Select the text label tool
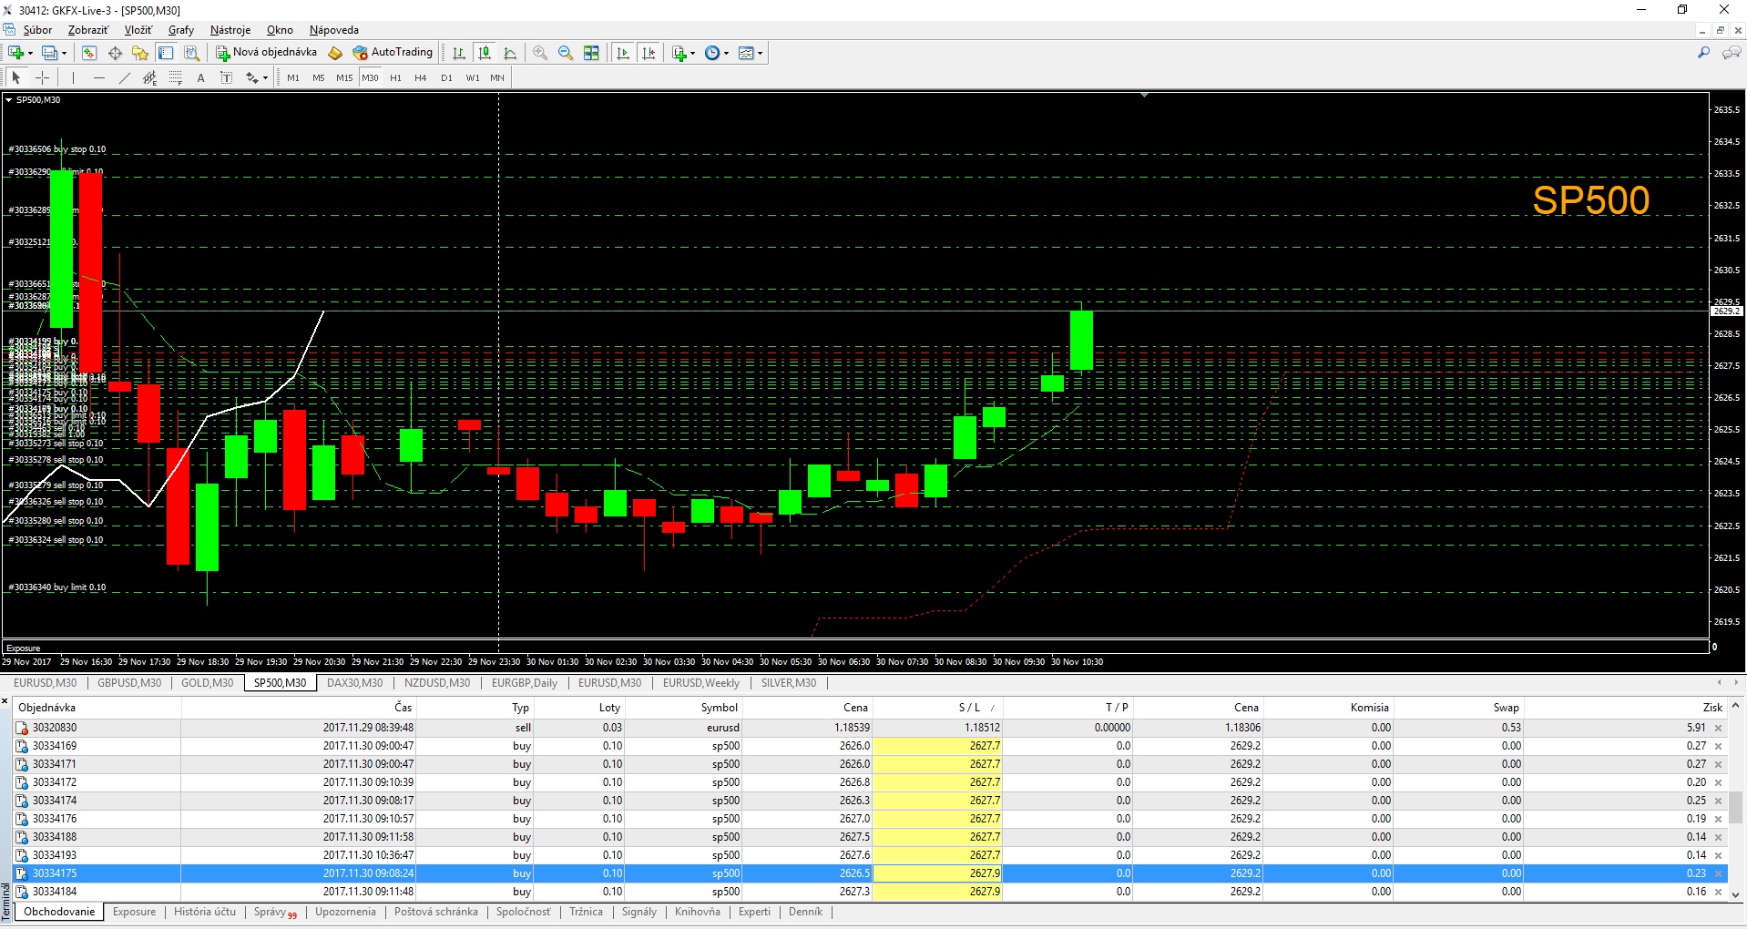The height and width of the screenshot is (929, 1747). coord(227,77)
